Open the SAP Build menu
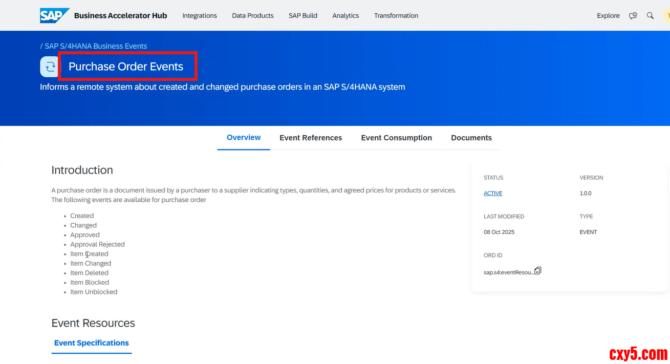 303,16
